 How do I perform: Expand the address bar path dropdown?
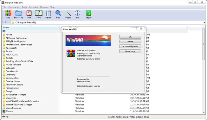coord(204,23)
